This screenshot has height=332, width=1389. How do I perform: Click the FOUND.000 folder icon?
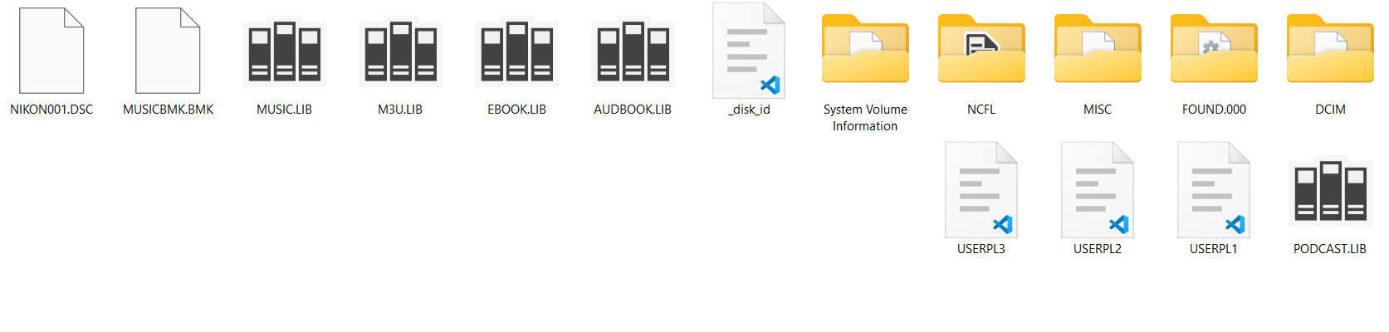(1214, 48)
